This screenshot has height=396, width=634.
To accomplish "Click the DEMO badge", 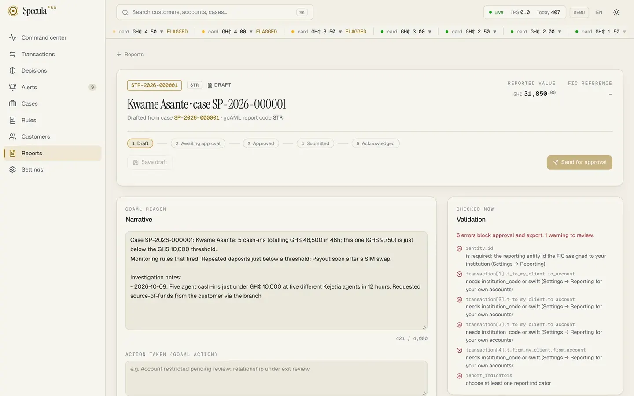I will tap(579, 12).
